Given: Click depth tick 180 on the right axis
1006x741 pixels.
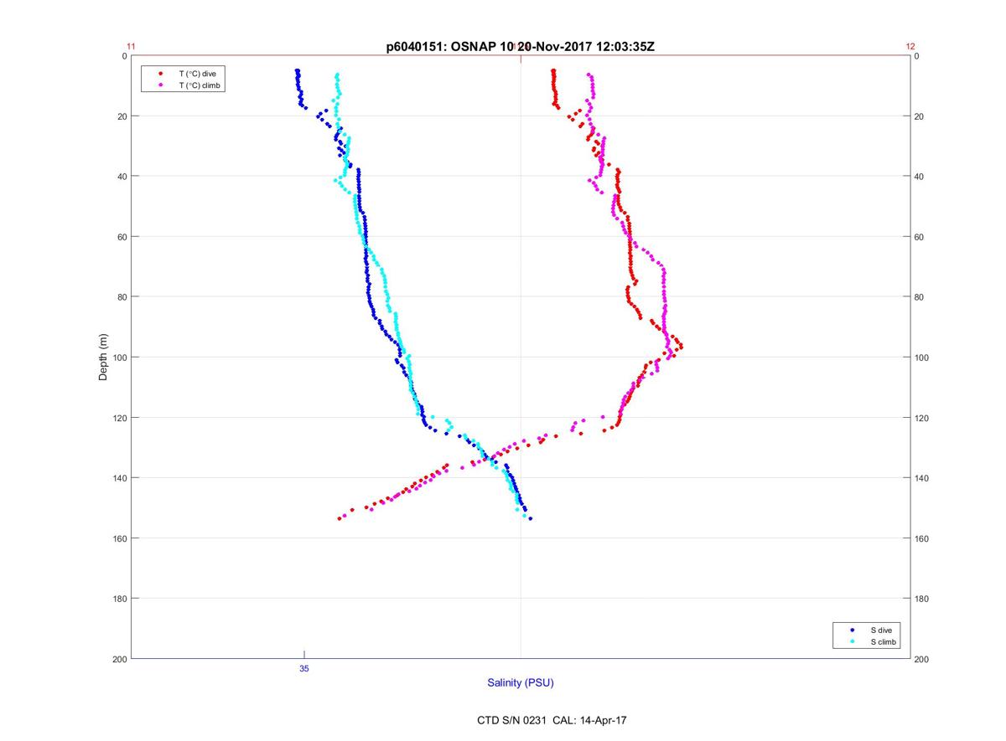Looking at the screenshot, I should pos(921,599).
